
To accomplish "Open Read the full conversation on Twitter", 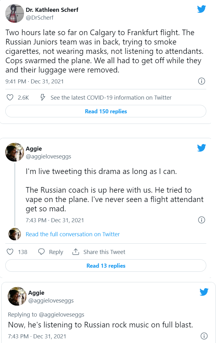I will (73, 234).
